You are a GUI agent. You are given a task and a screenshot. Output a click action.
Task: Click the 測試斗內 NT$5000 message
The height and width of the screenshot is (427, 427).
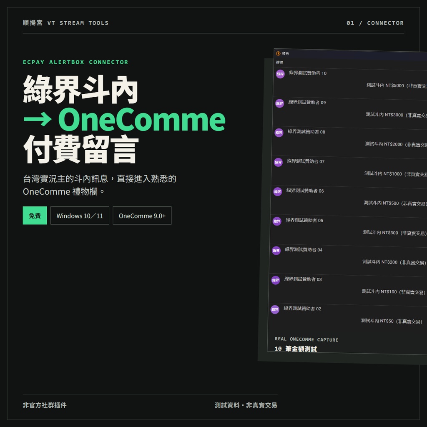[x=397, y=85]
